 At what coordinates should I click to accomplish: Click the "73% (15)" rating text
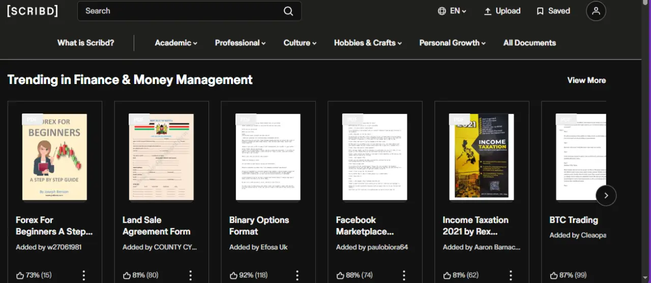[39, 275]
